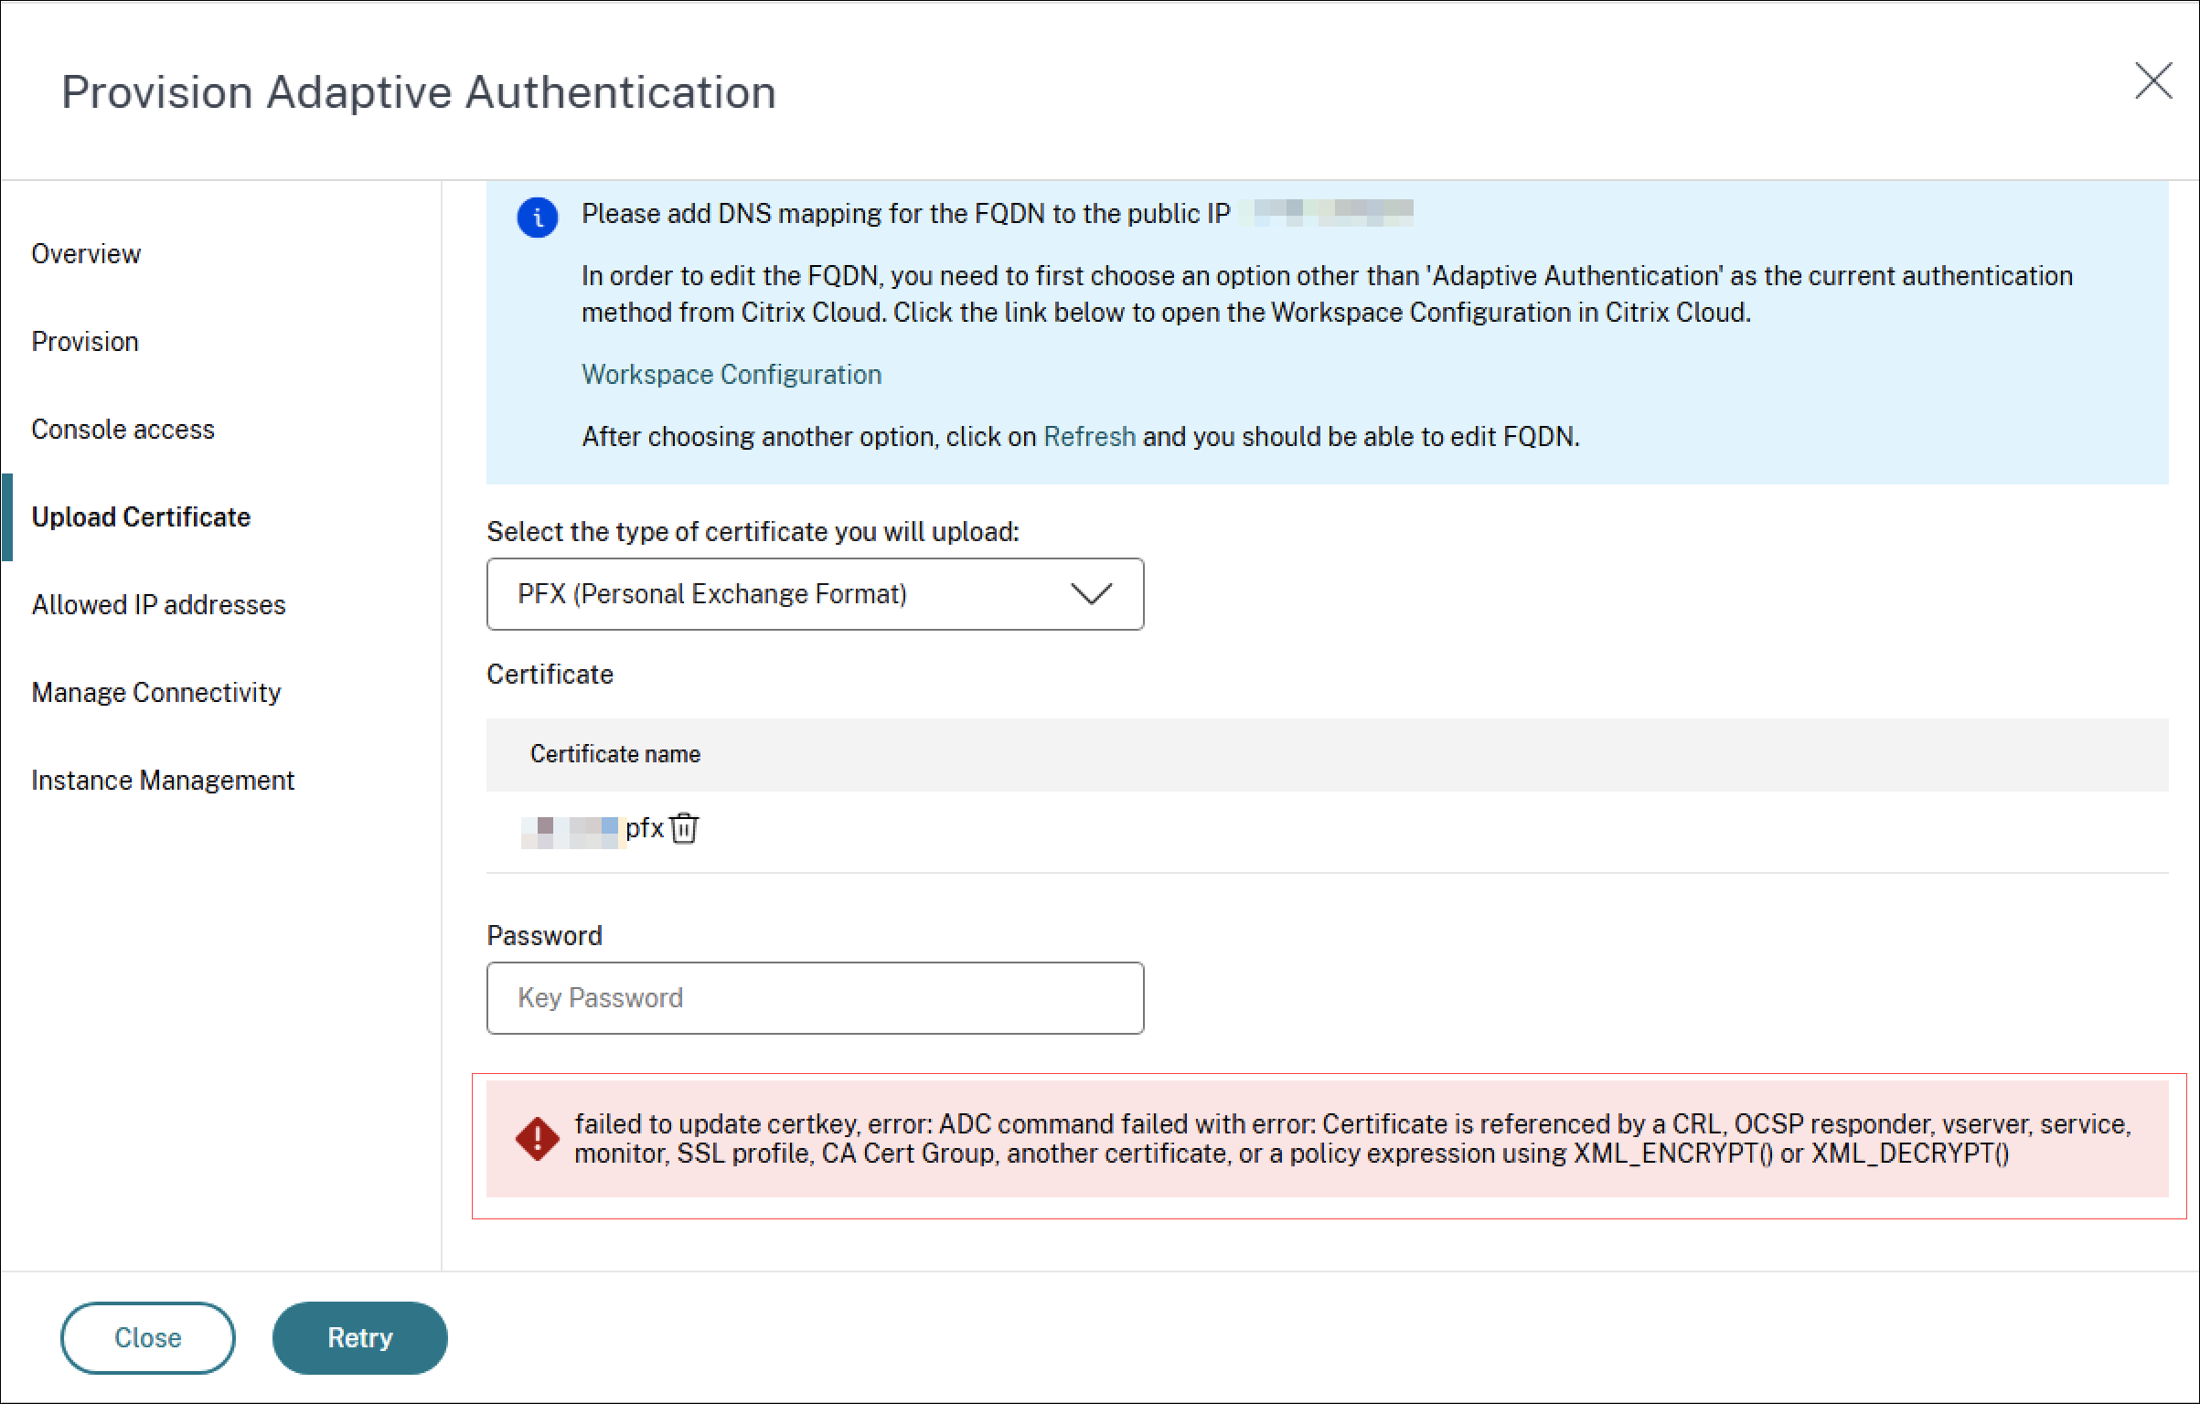Click the Refresh link in the banner
Image resolution: width=2200 pixels, height=1404 pixels.
point(1088,436)
